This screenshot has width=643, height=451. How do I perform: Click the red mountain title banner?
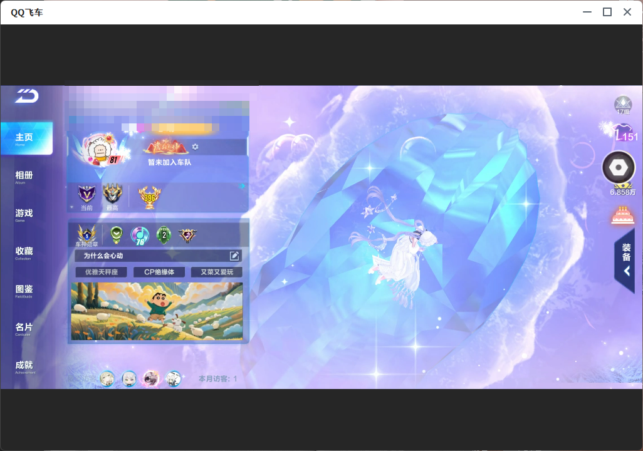[165, 147]
